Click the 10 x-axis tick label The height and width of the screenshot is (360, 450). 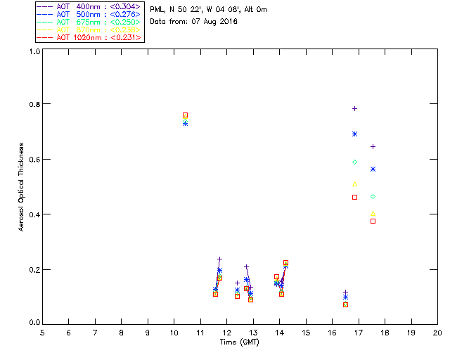click(x=174, y=333)
